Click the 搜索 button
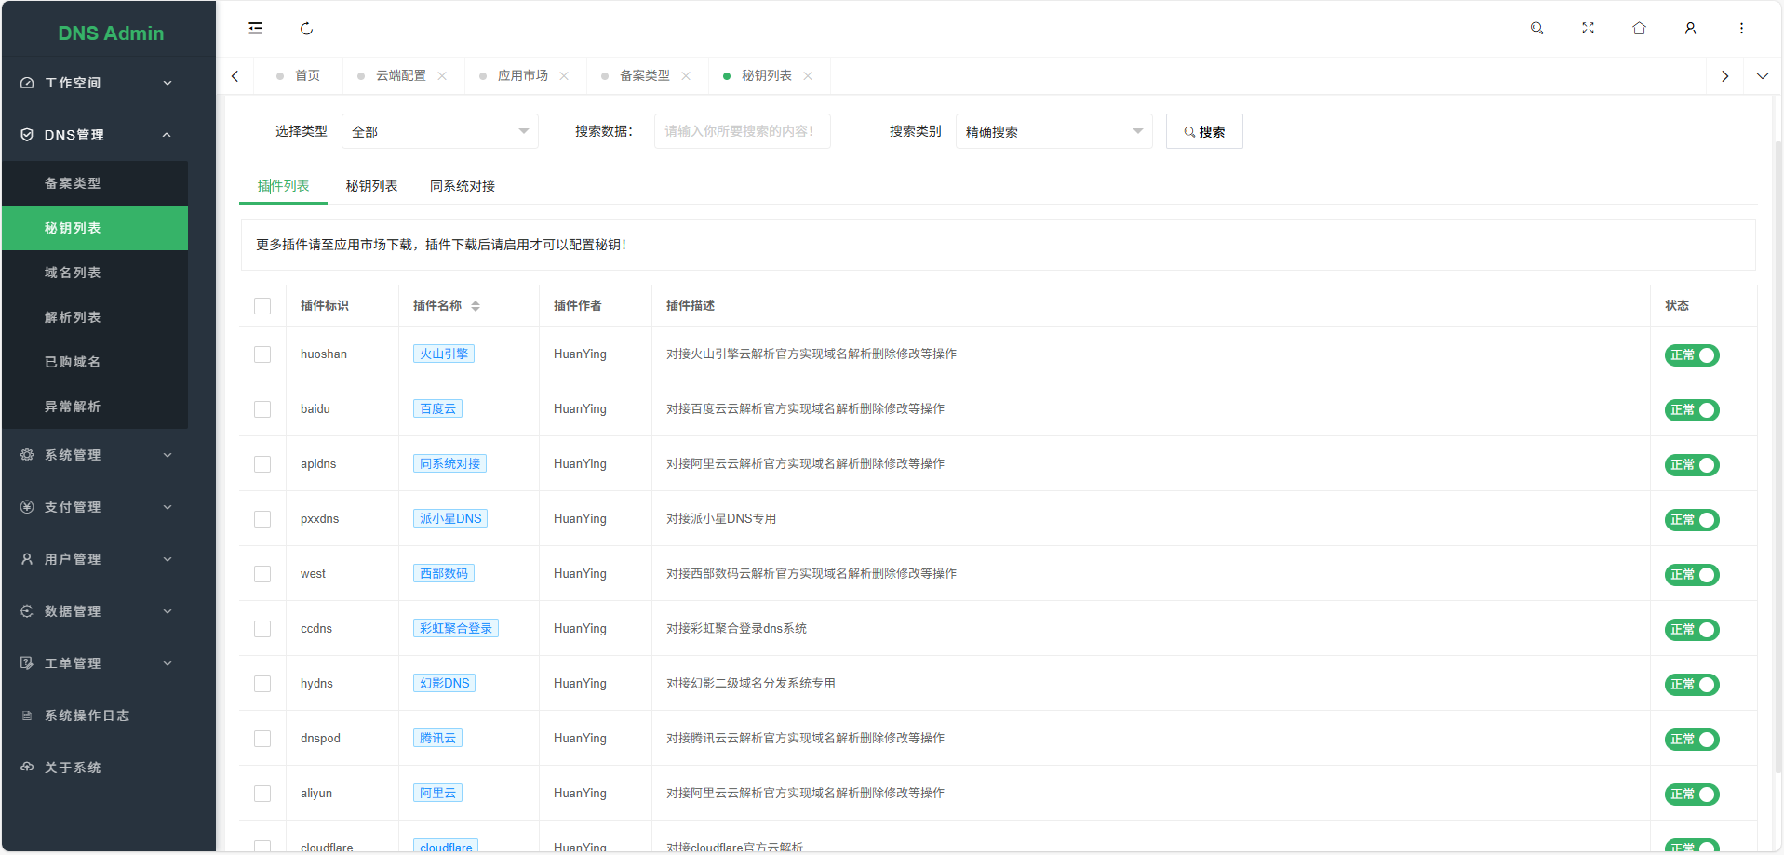 click(1204, 132)
